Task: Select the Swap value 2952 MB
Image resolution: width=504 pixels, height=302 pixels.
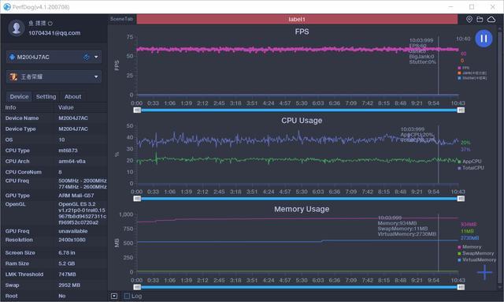Action: click(69, 285)
